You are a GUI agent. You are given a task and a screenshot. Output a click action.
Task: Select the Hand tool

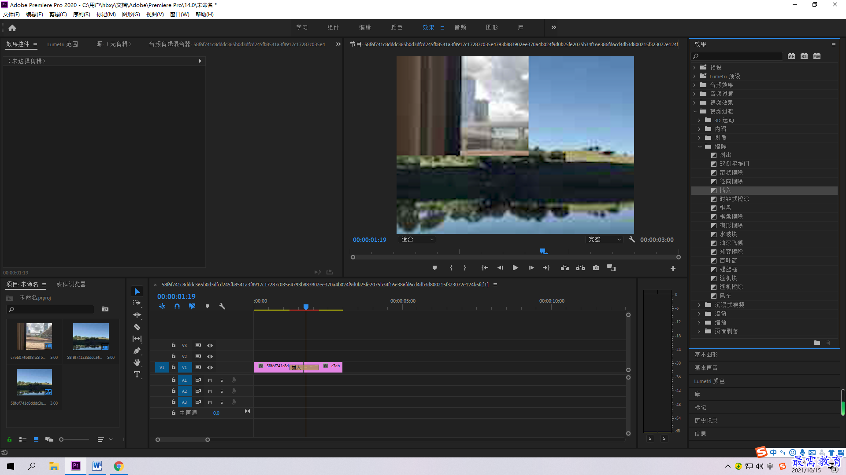[x=137, y=362]
